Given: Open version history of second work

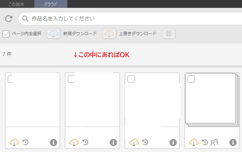Looking at the screenshot, I should click(x=85, y=142).
